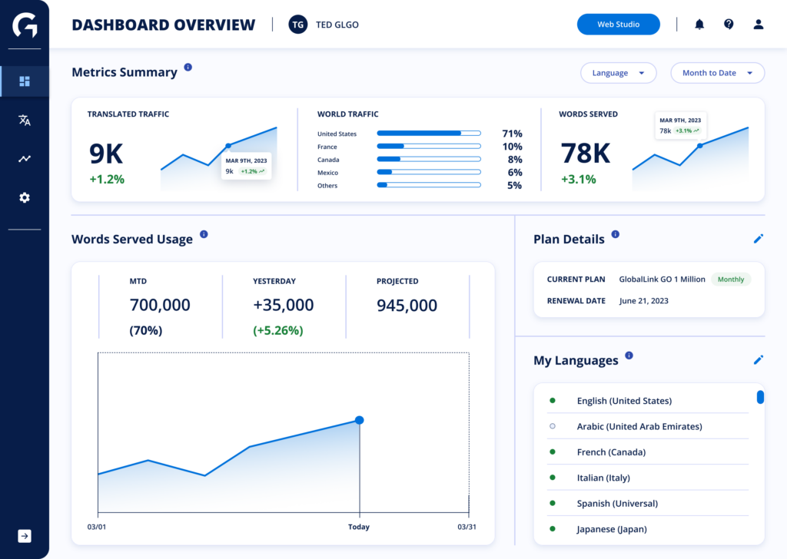787x559 pixels.
Task: Expand the sidebar with the arrow icon
Action: [25, 536]
